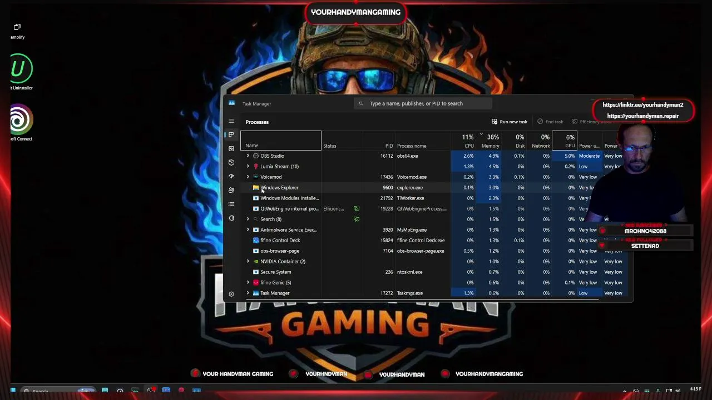This screenshot has height=400, width=712.
Task: Select the Processes sidebar icon
Action: coord(231,134)
